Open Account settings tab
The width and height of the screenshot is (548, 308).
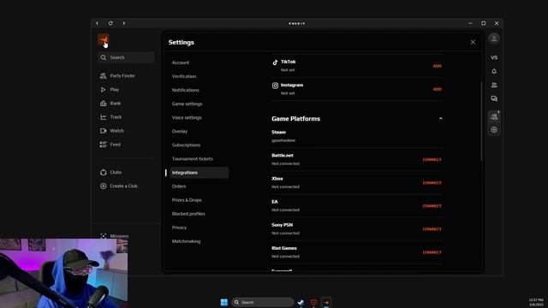click(181, 62)
